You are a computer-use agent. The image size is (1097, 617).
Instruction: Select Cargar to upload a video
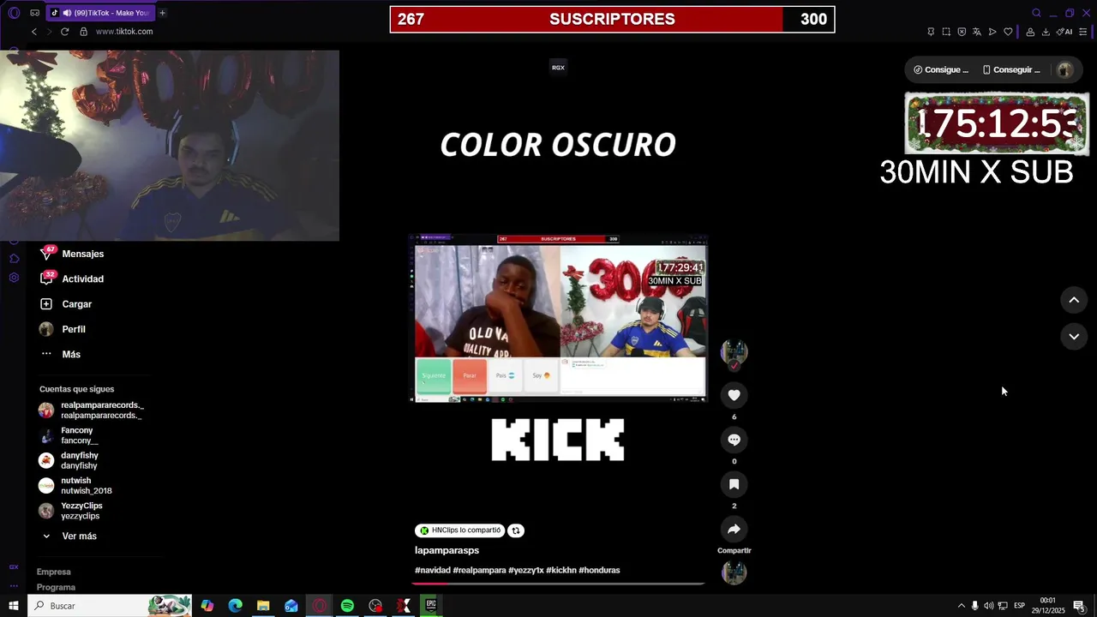[x=76, y=304]
